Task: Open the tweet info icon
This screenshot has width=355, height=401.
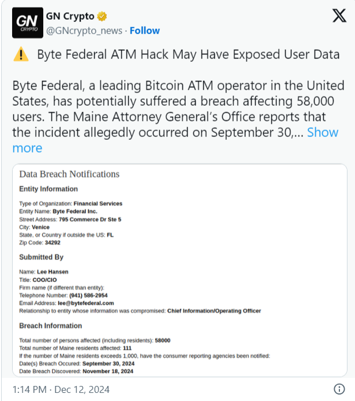Action: [340, 389]
